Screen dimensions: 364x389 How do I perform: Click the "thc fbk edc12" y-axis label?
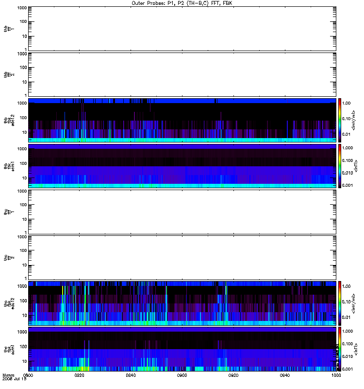(x=9, y=303)
